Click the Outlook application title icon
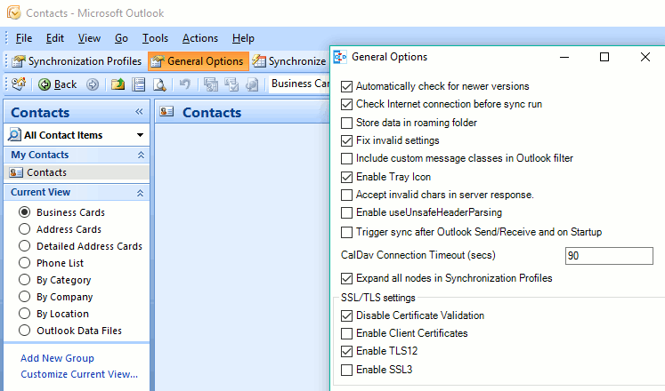The image size is (665, 391). coord(13,12)
